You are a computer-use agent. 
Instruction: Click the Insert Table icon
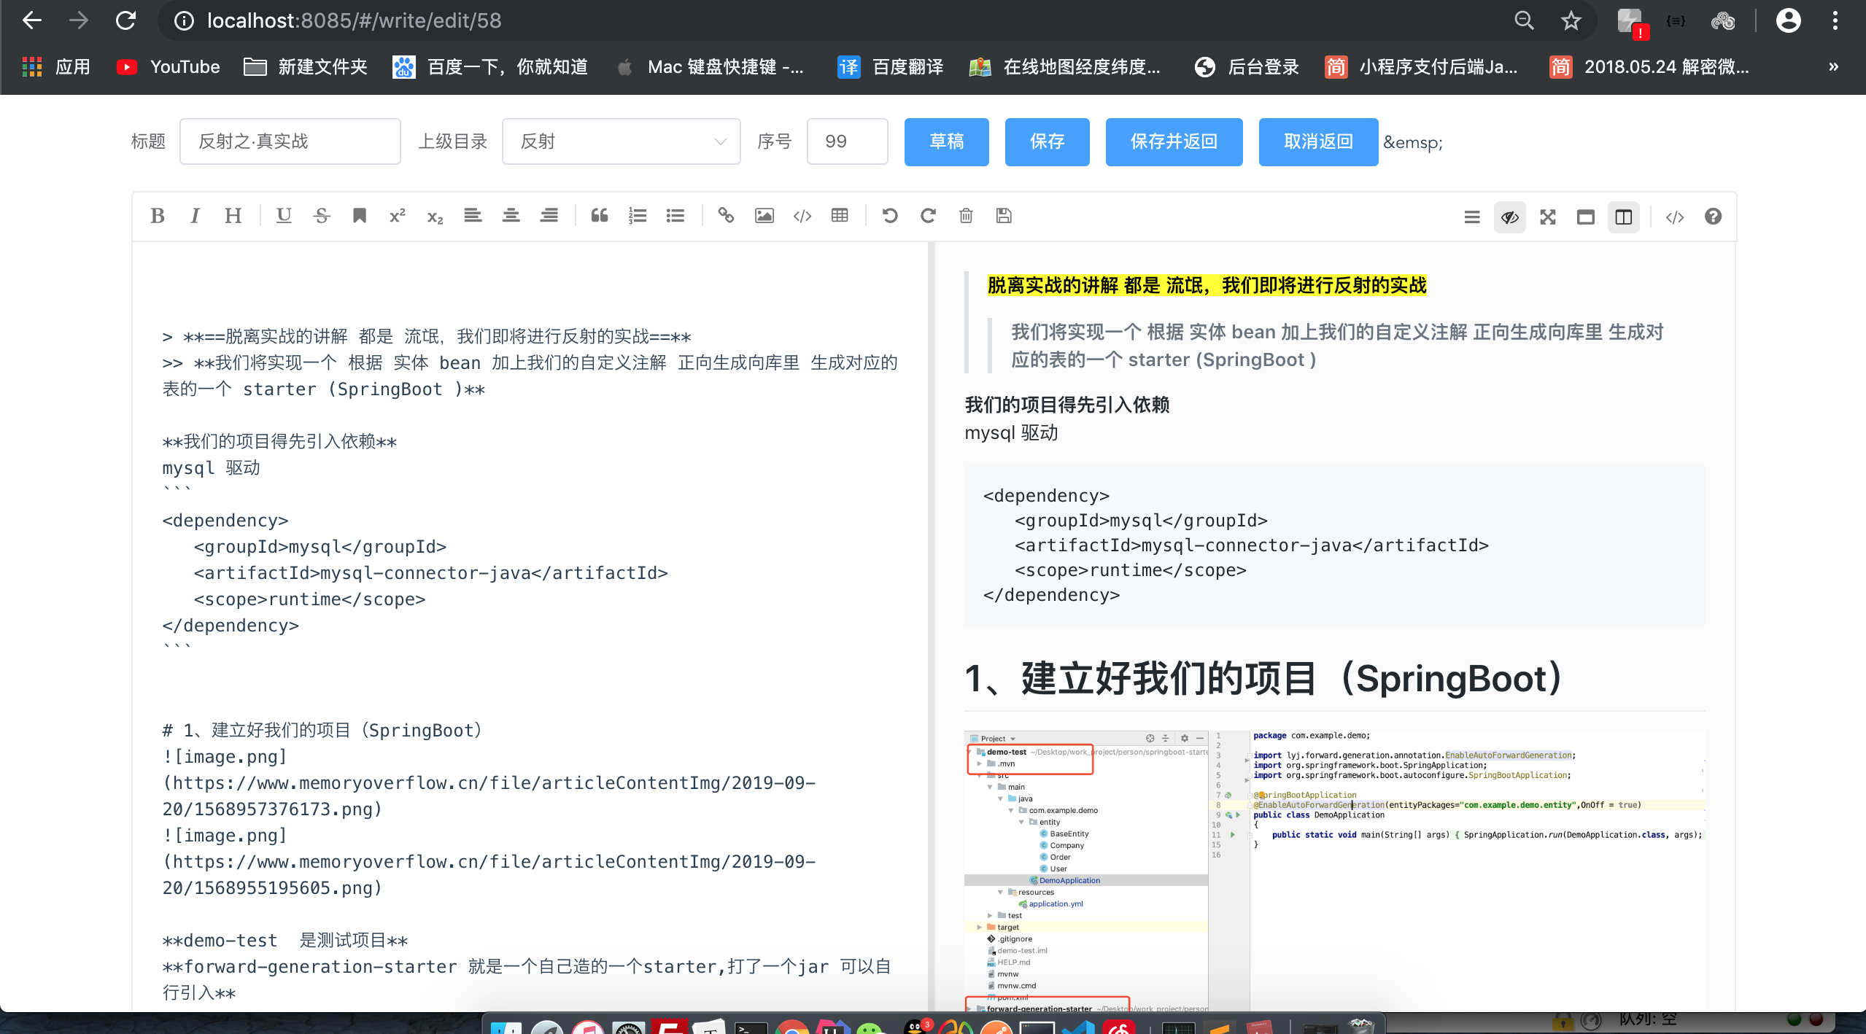pyautogui.click(x=840, y=215)
